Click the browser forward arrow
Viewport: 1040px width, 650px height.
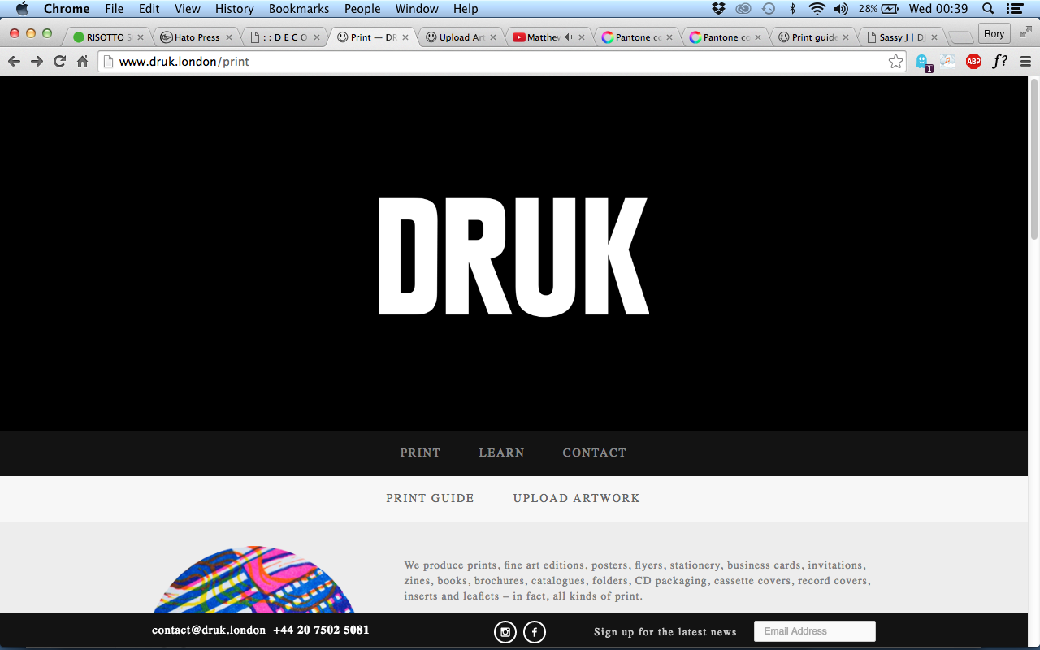click(x=37, y=62)
